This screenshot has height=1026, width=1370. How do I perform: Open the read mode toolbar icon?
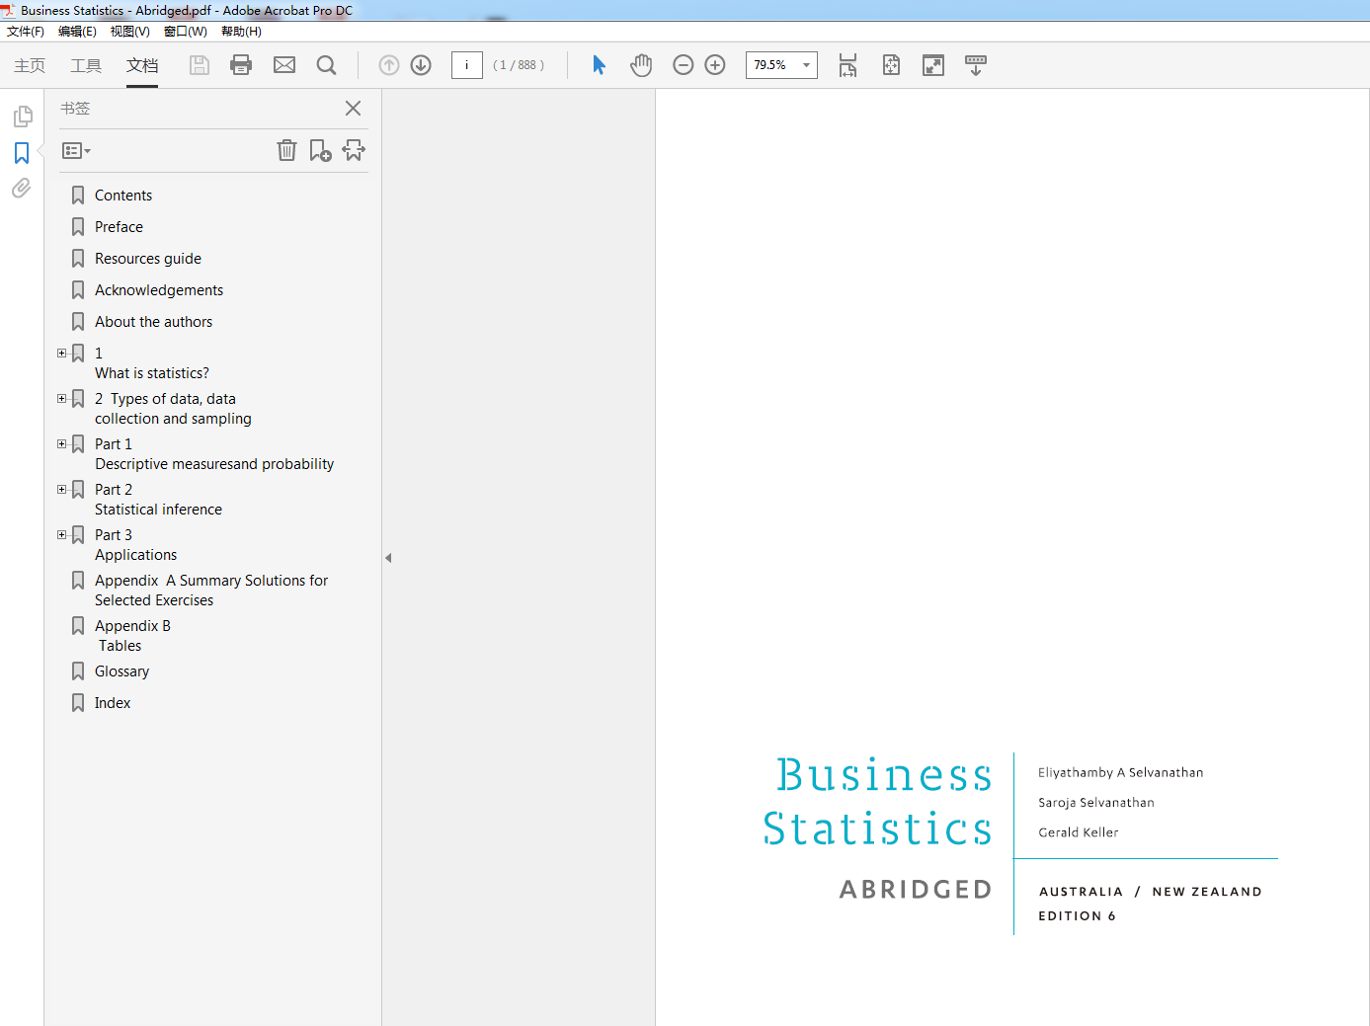976,65
